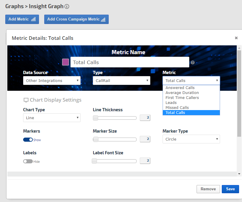
Task: Click the Metric Name text field
Action: pos(129,62)
